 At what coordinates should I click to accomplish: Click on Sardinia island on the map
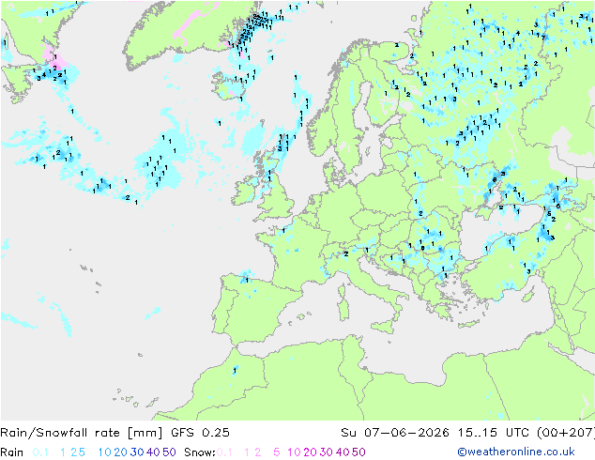(343, 308)
